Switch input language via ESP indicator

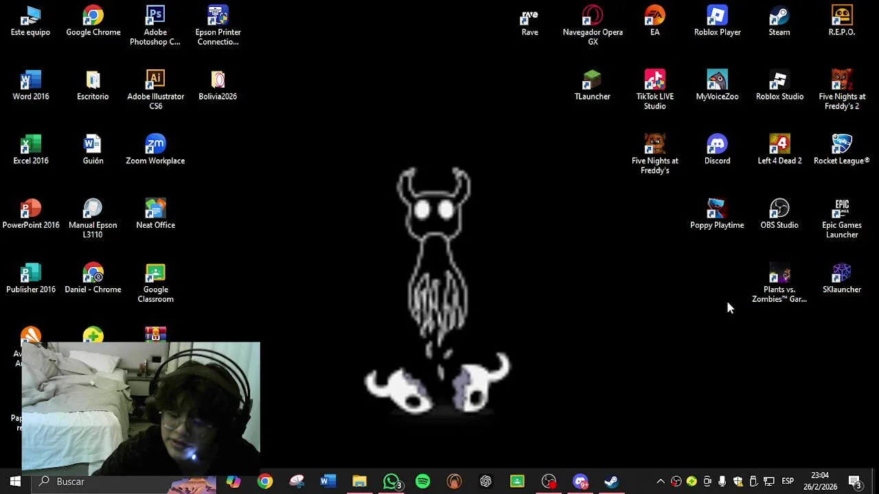[788, 482]
